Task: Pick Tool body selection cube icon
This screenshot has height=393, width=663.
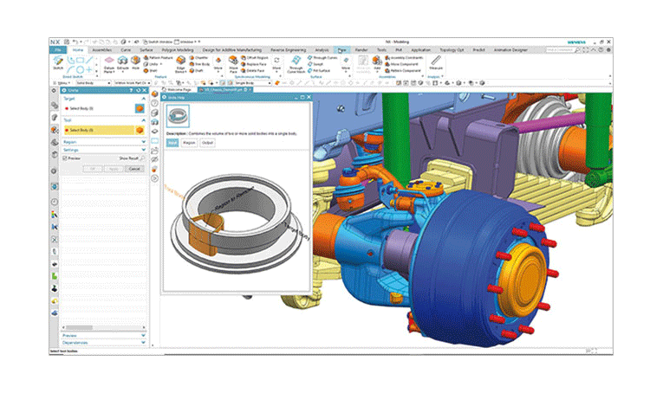Action: [x=140, y=130]
